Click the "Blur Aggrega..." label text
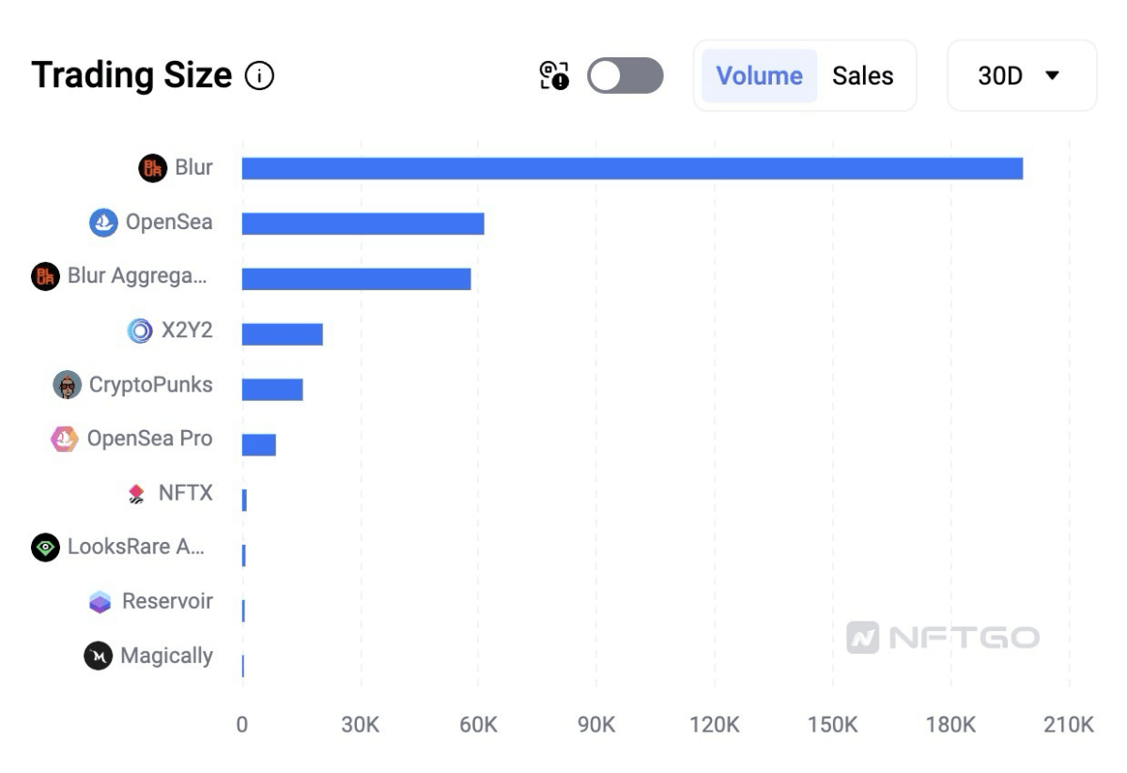Image resolution: width=1127 pixels, height=773 pixels. tap(137, 276)
